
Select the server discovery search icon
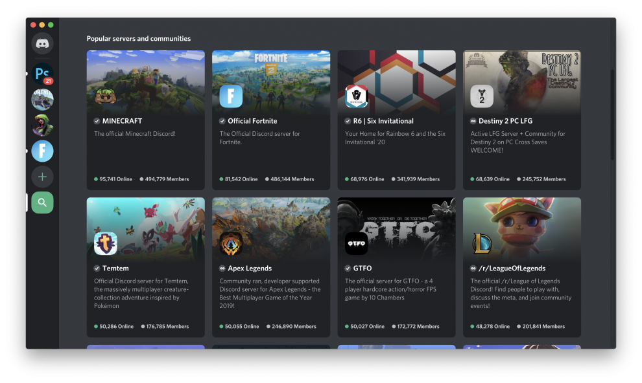click(x=42, y=202)
